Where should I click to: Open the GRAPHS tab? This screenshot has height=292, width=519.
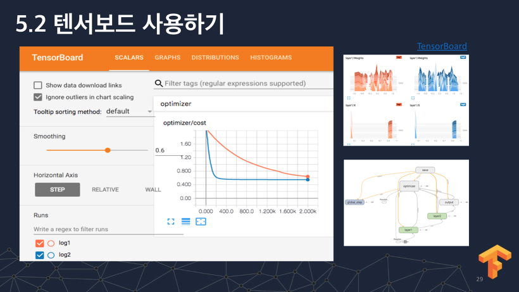[x=168, y=58]
